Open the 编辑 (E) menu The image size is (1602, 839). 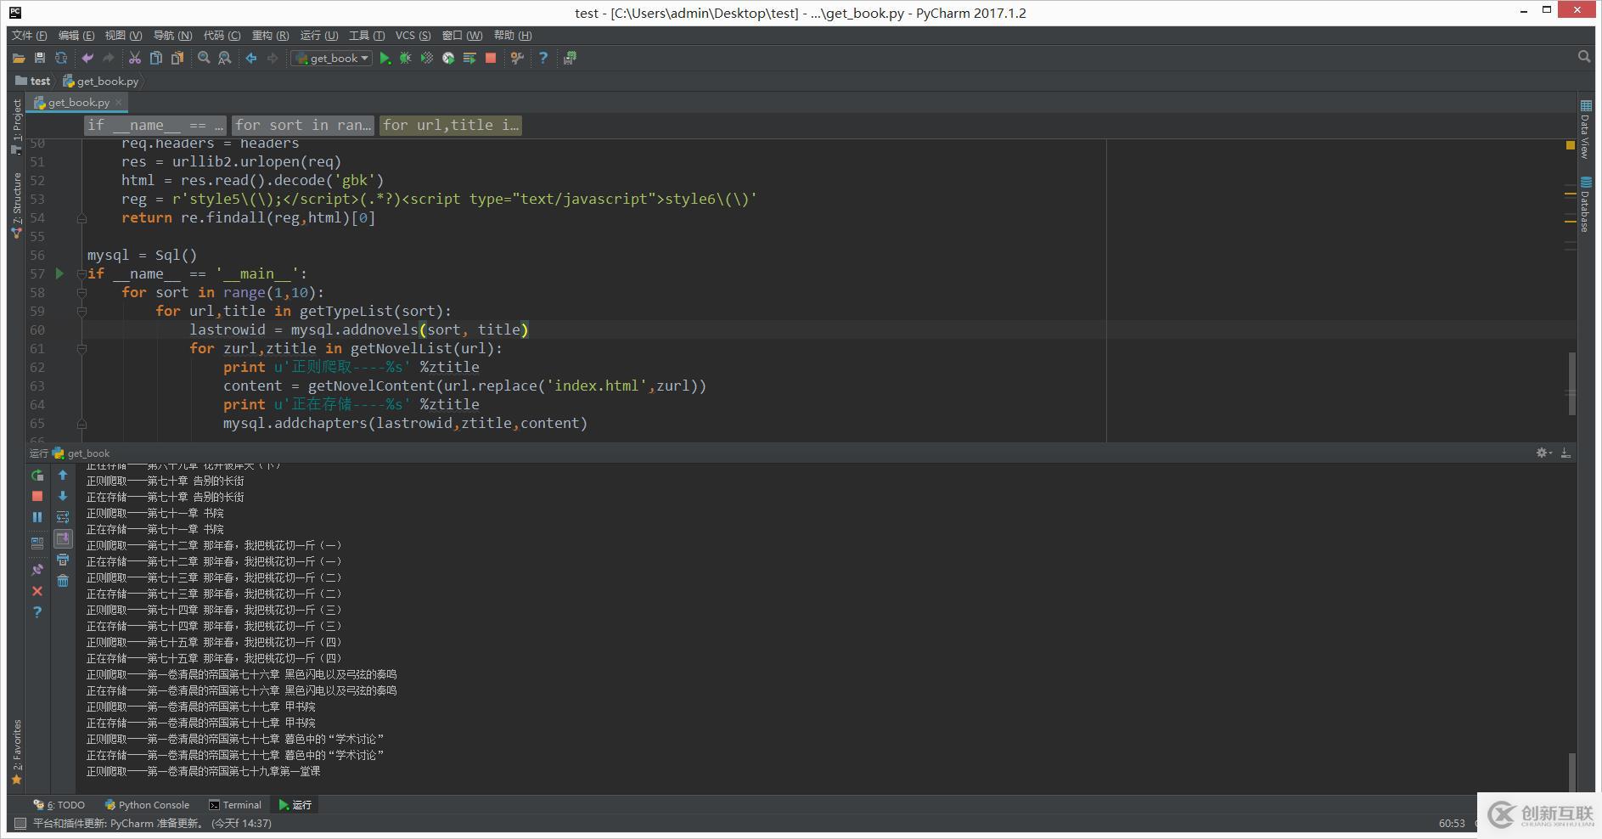pyautogui.click(x=76, y=35)
